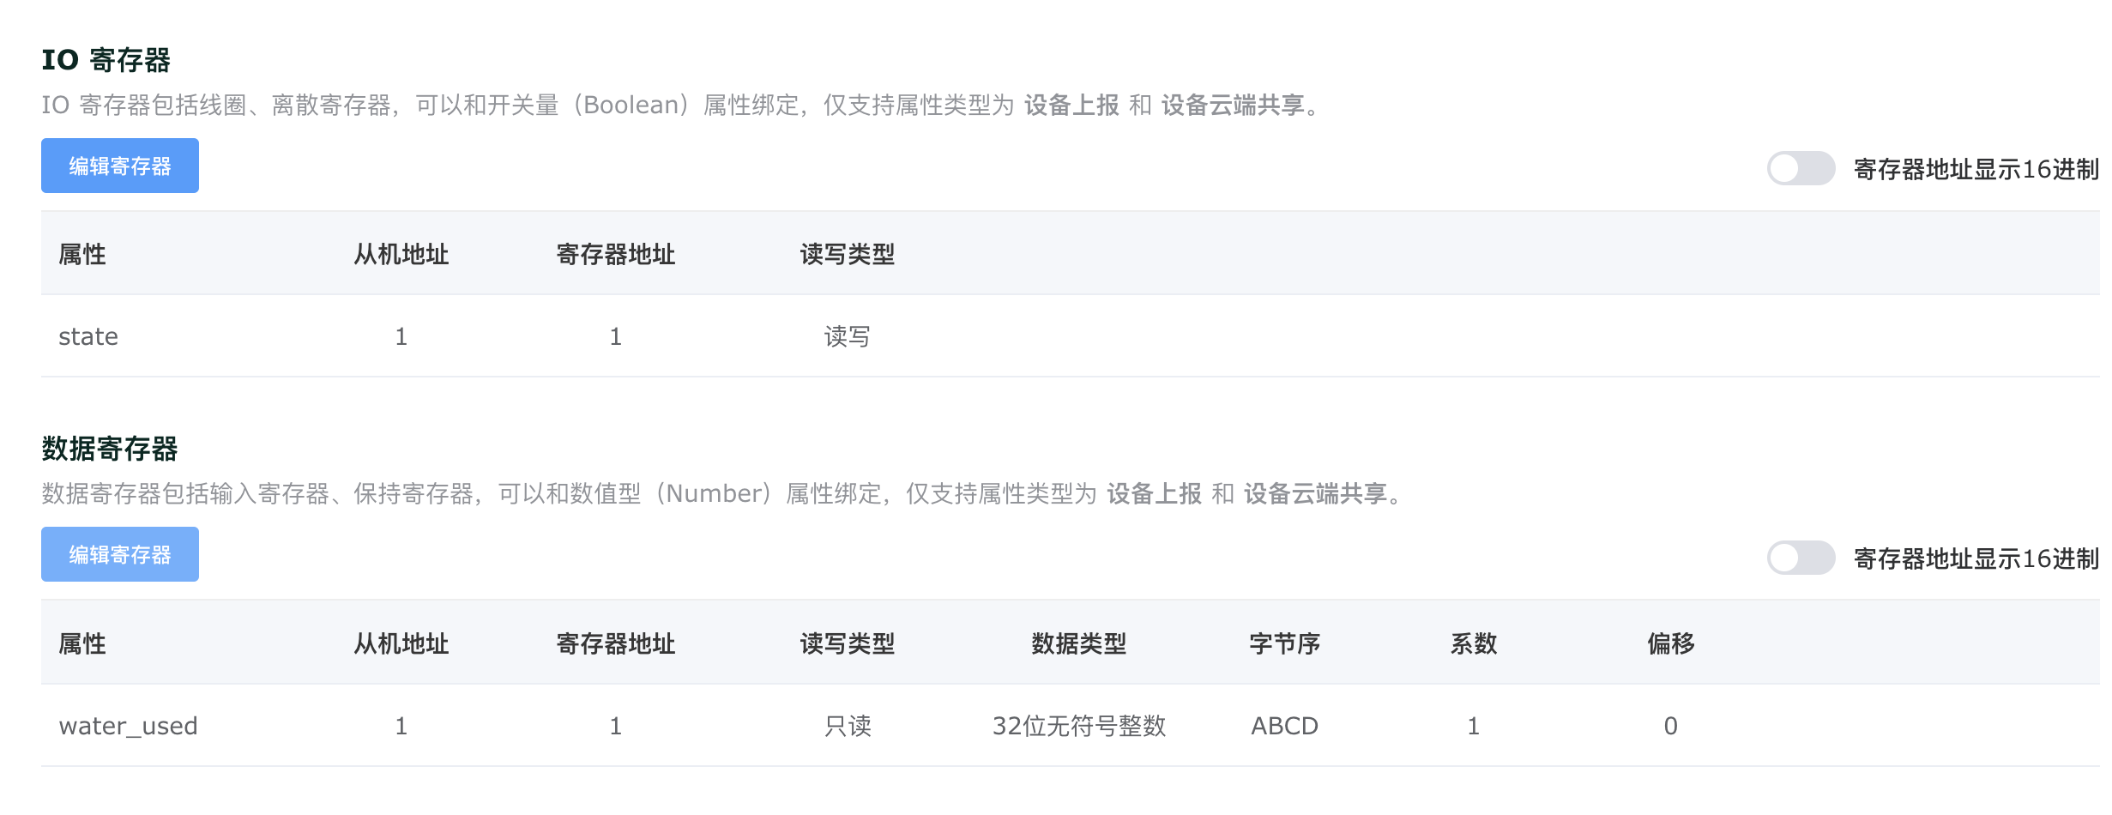Select the water_used register row
Screen dimensions: 2112x815
[128, 725]
